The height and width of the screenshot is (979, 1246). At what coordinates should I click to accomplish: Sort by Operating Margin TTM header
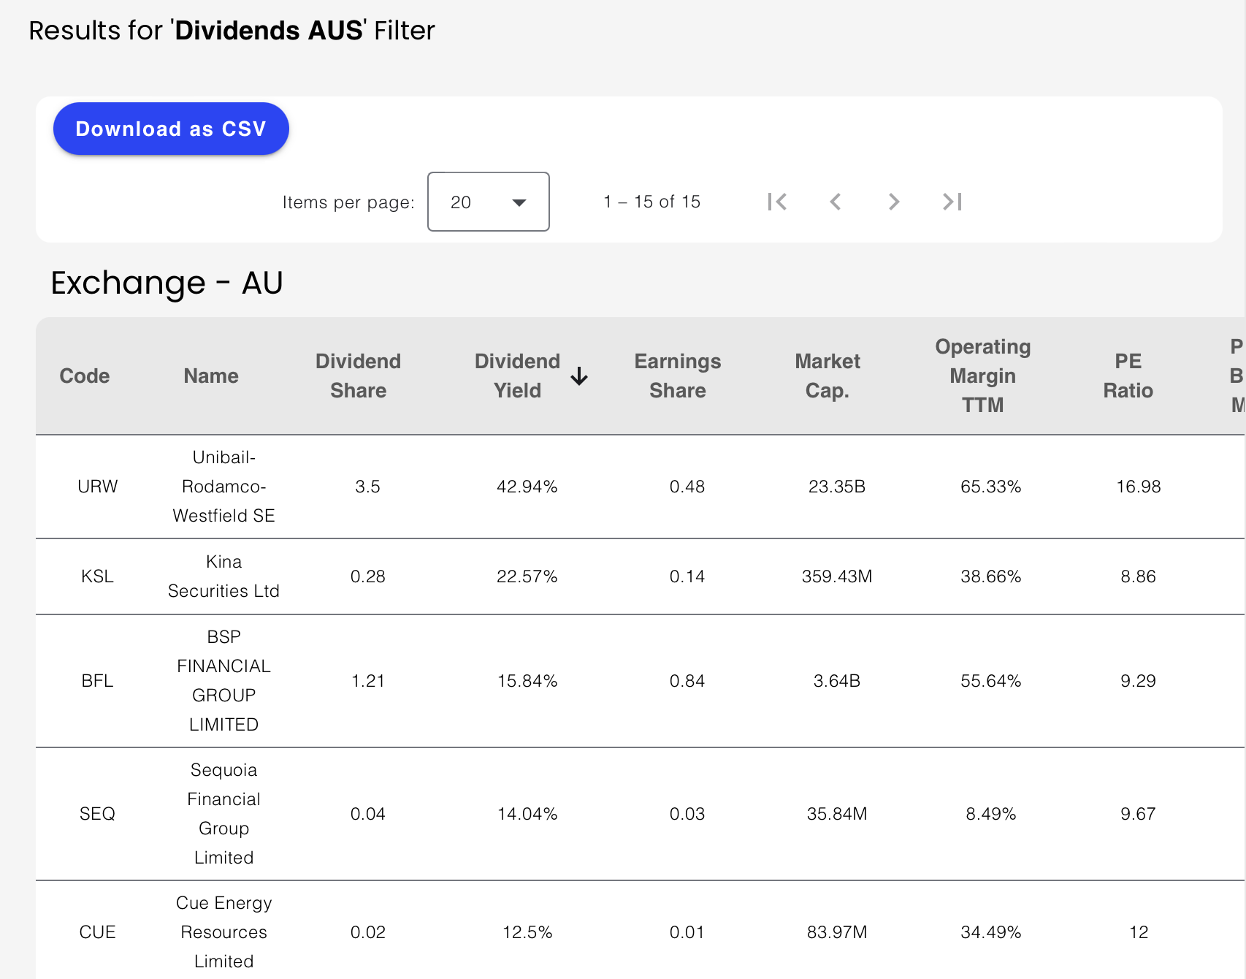(x=982, y=376)
